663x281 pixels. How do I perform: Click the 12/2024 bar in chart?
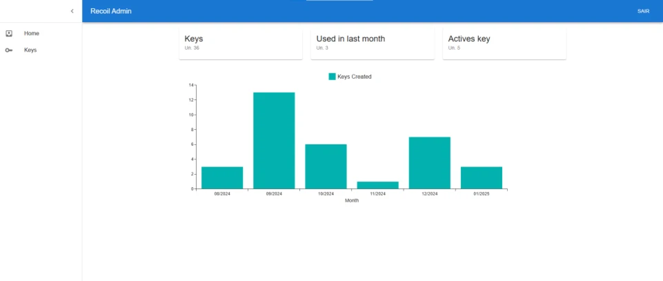click(429, 163)
